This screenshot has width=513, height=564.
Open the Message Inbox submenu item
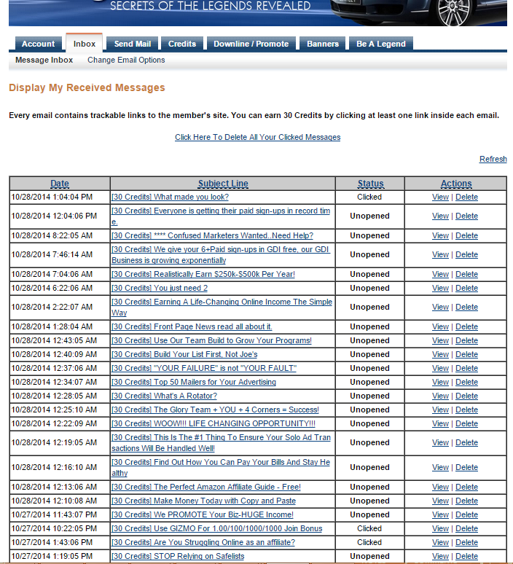(x=44, y=60)
